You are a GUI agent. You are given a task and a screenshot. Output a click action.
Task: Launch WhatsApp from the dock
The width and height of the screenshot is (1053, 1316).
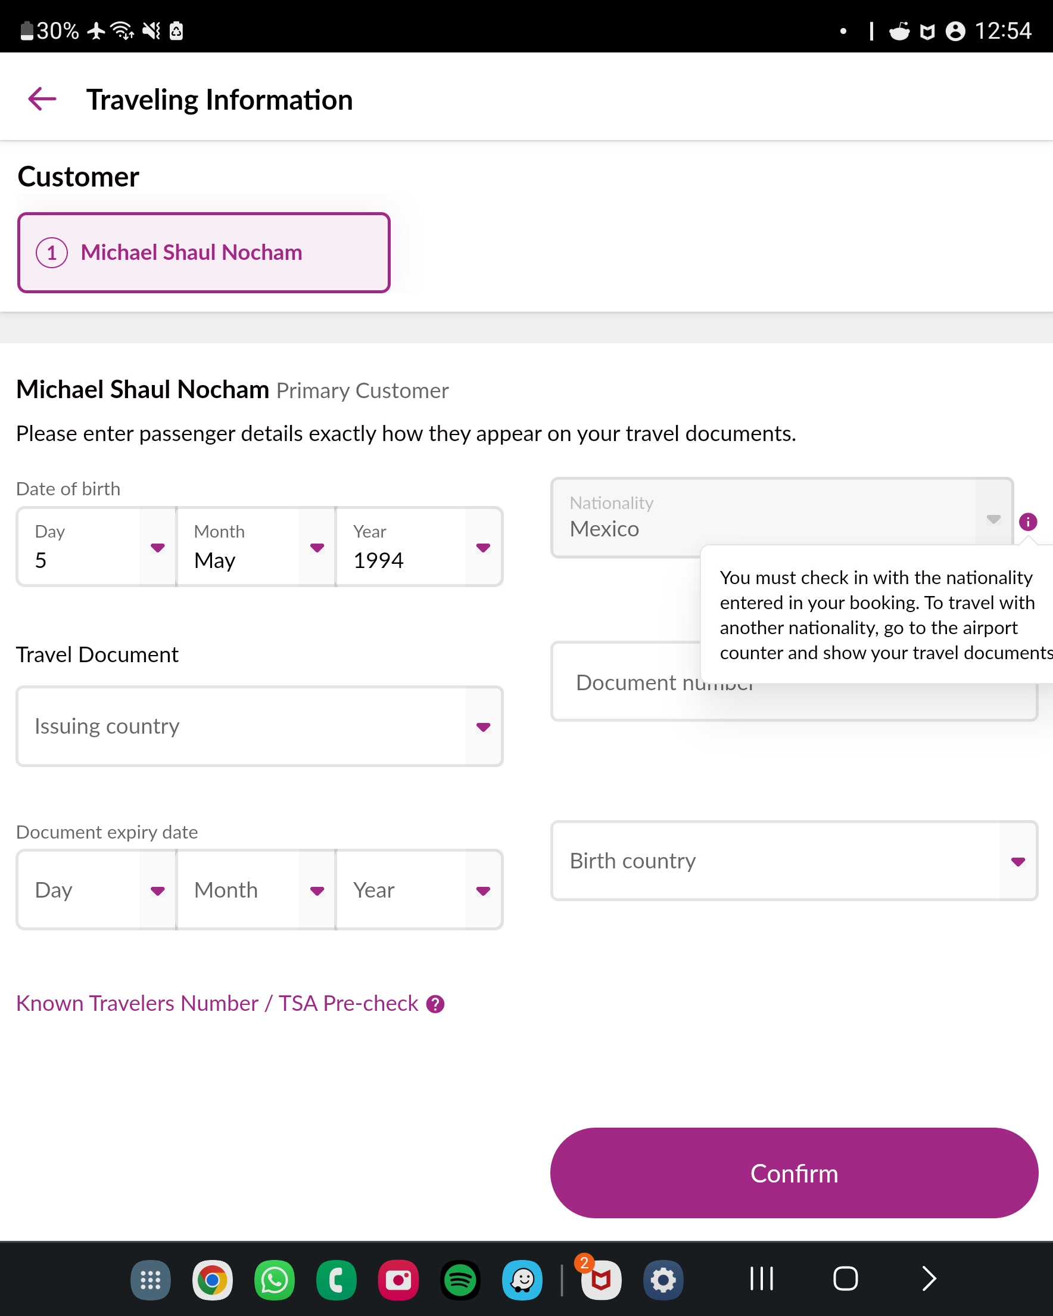pos(275,1280)
